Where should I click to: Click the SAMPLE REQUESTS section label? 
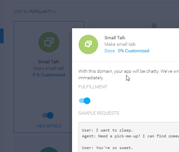pos(99,113)
